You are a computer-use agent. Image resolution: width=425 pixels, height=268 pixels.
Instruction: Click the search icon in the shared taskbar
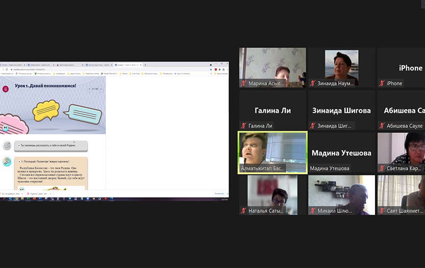pyautogui.click(x=4, y=199)
